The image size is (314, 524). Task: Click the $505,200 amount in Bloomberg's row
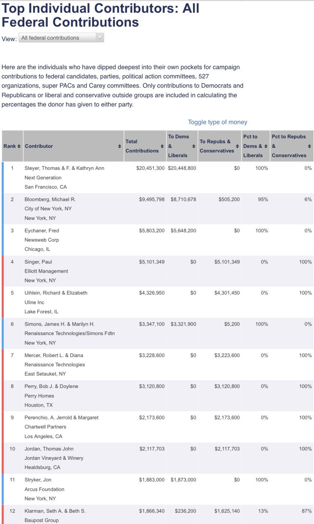(x=229, y=199)
